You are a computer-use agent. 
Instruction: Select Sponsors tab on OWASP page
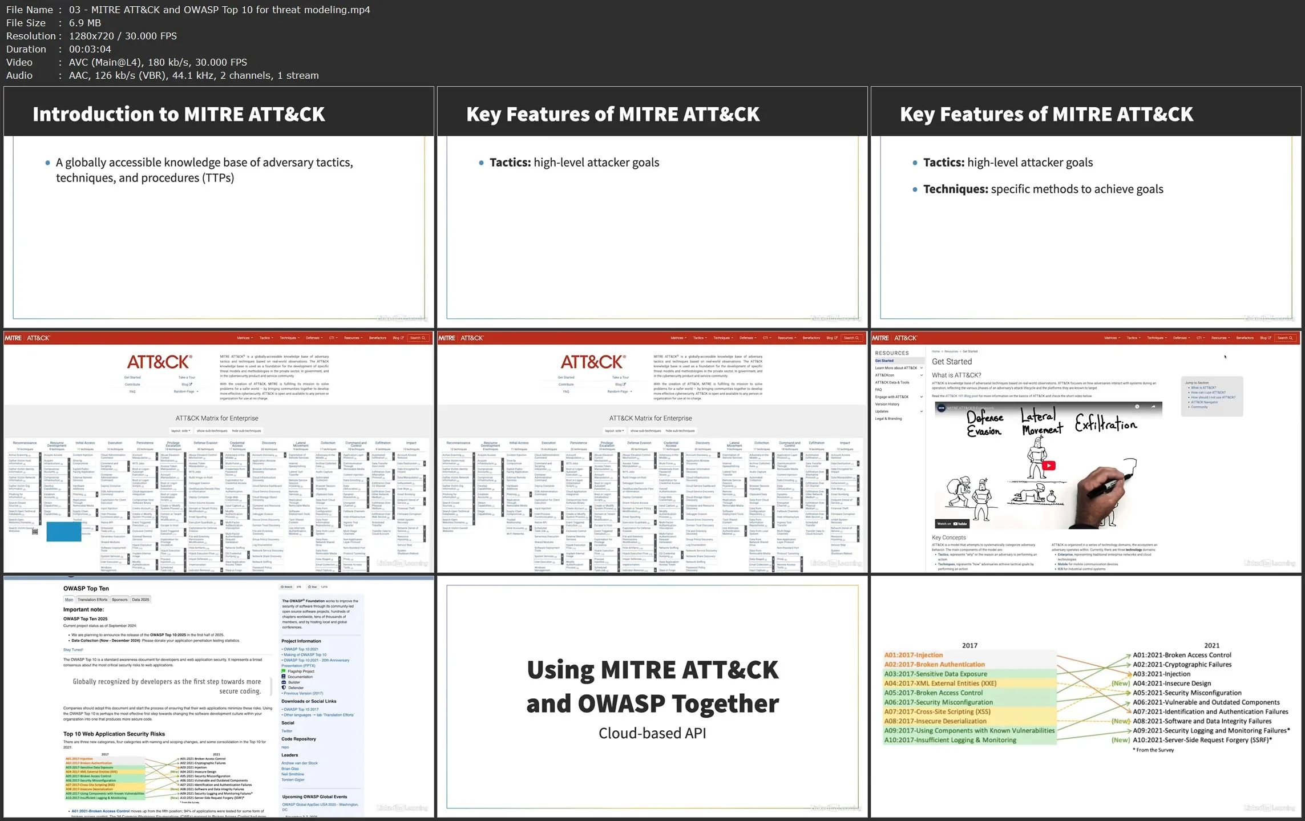120,600
